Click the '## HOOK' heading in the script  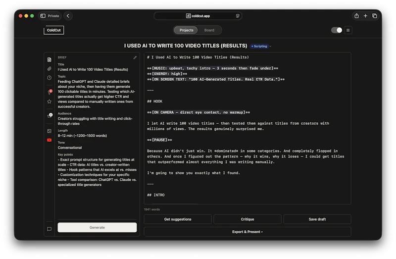pos(155,102)
